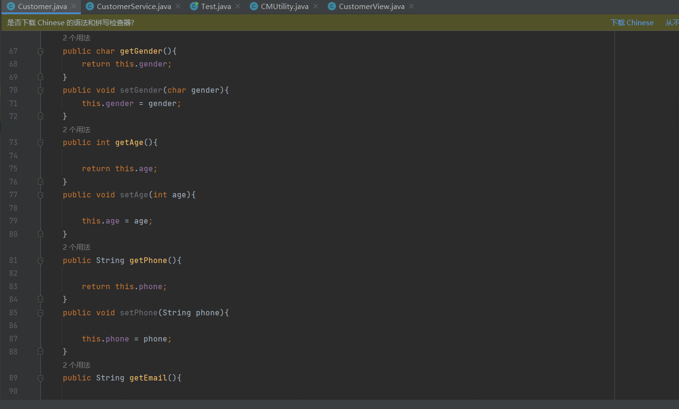Click the setAge method name
This screenshot has height=409, width=679.
click(x=134, y=195)
